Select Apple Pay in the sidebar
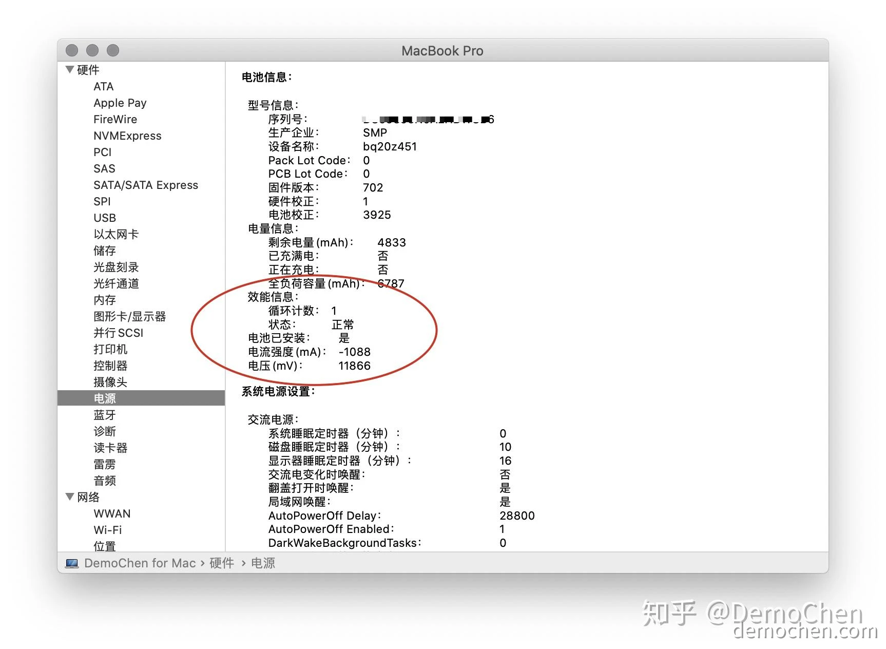 pos(120,103)
